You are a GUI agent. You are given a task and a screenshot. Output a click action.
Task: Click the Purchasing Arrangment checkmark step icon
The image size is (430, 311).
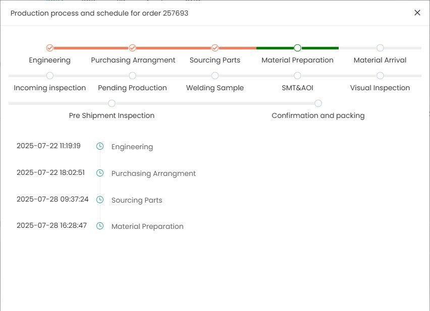click(132, 48)
